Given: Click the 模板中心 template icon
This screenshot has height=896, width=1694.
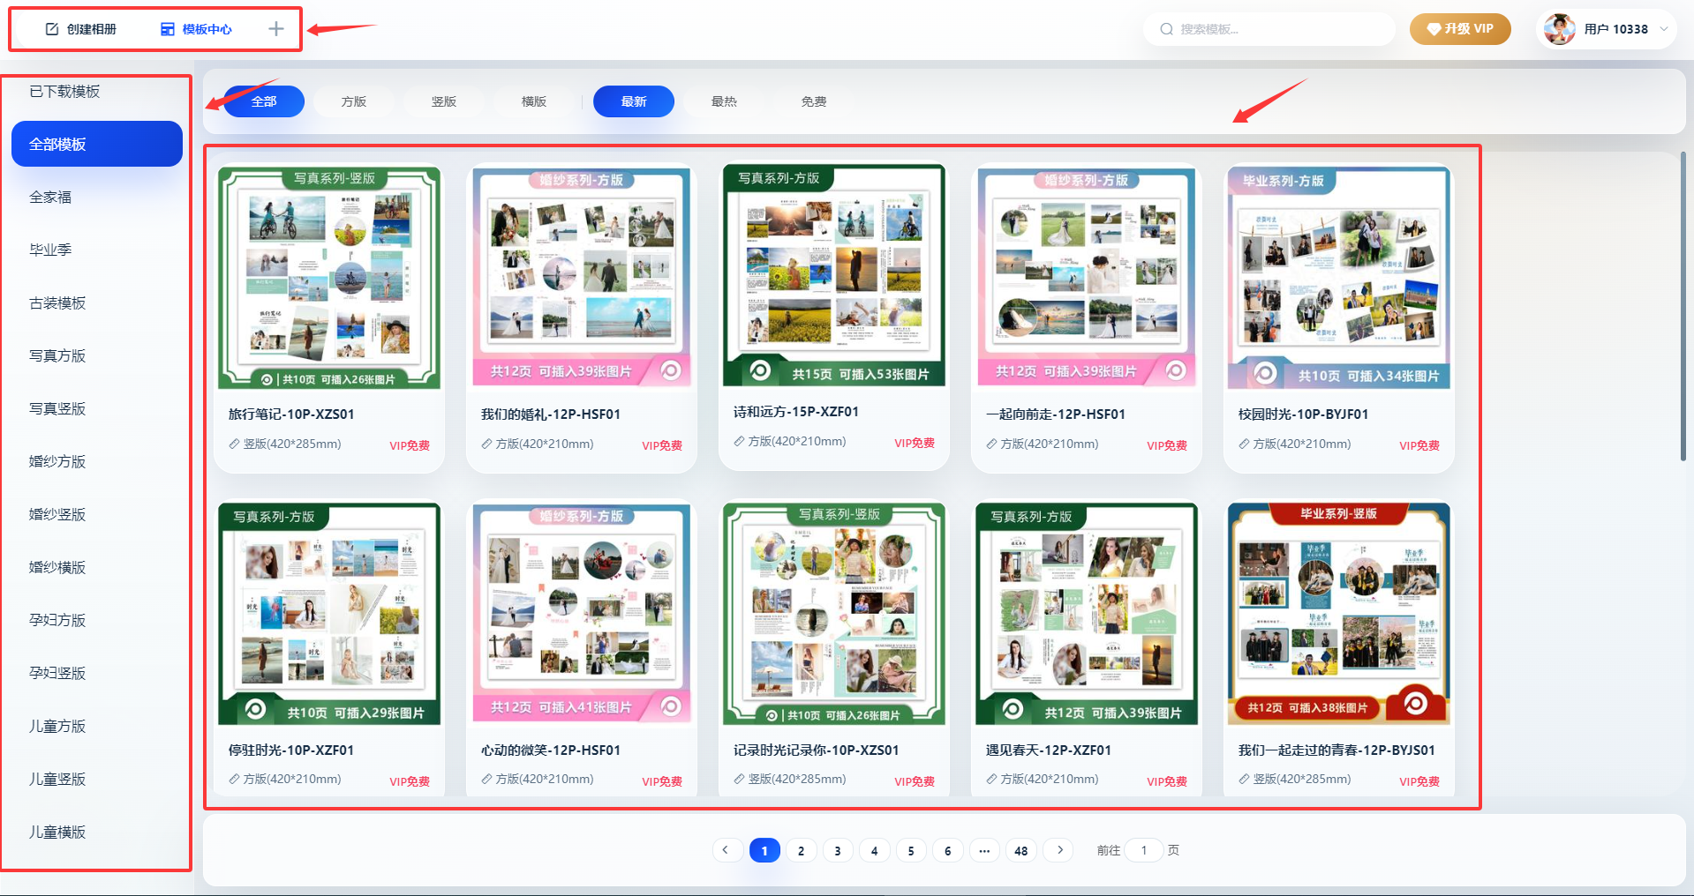Looking at the screenshot, I should pyautogui.click(x=168, y=29).
